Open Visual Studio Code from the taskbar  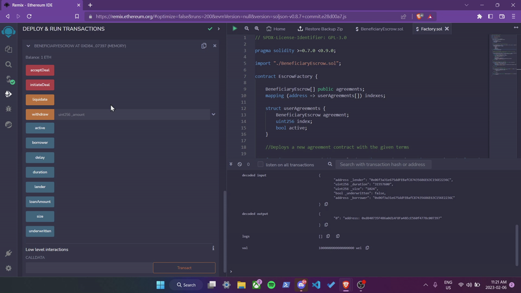tap(316, 285)
